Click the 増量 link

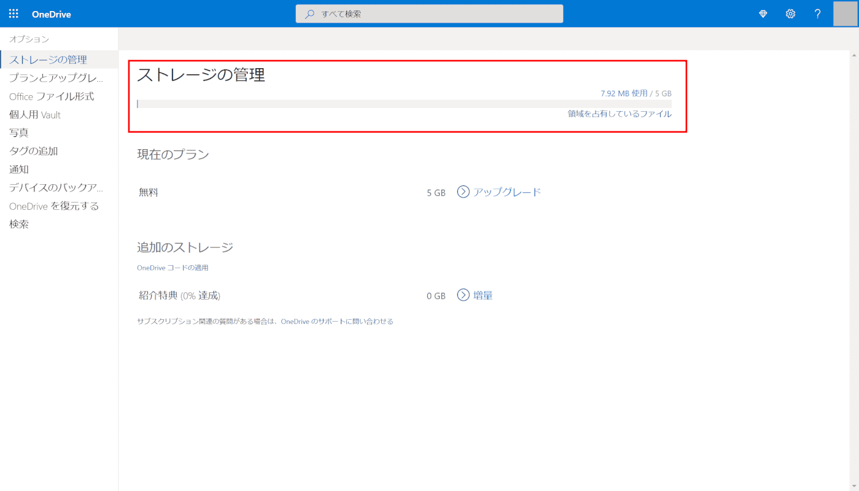pos(483,295)
